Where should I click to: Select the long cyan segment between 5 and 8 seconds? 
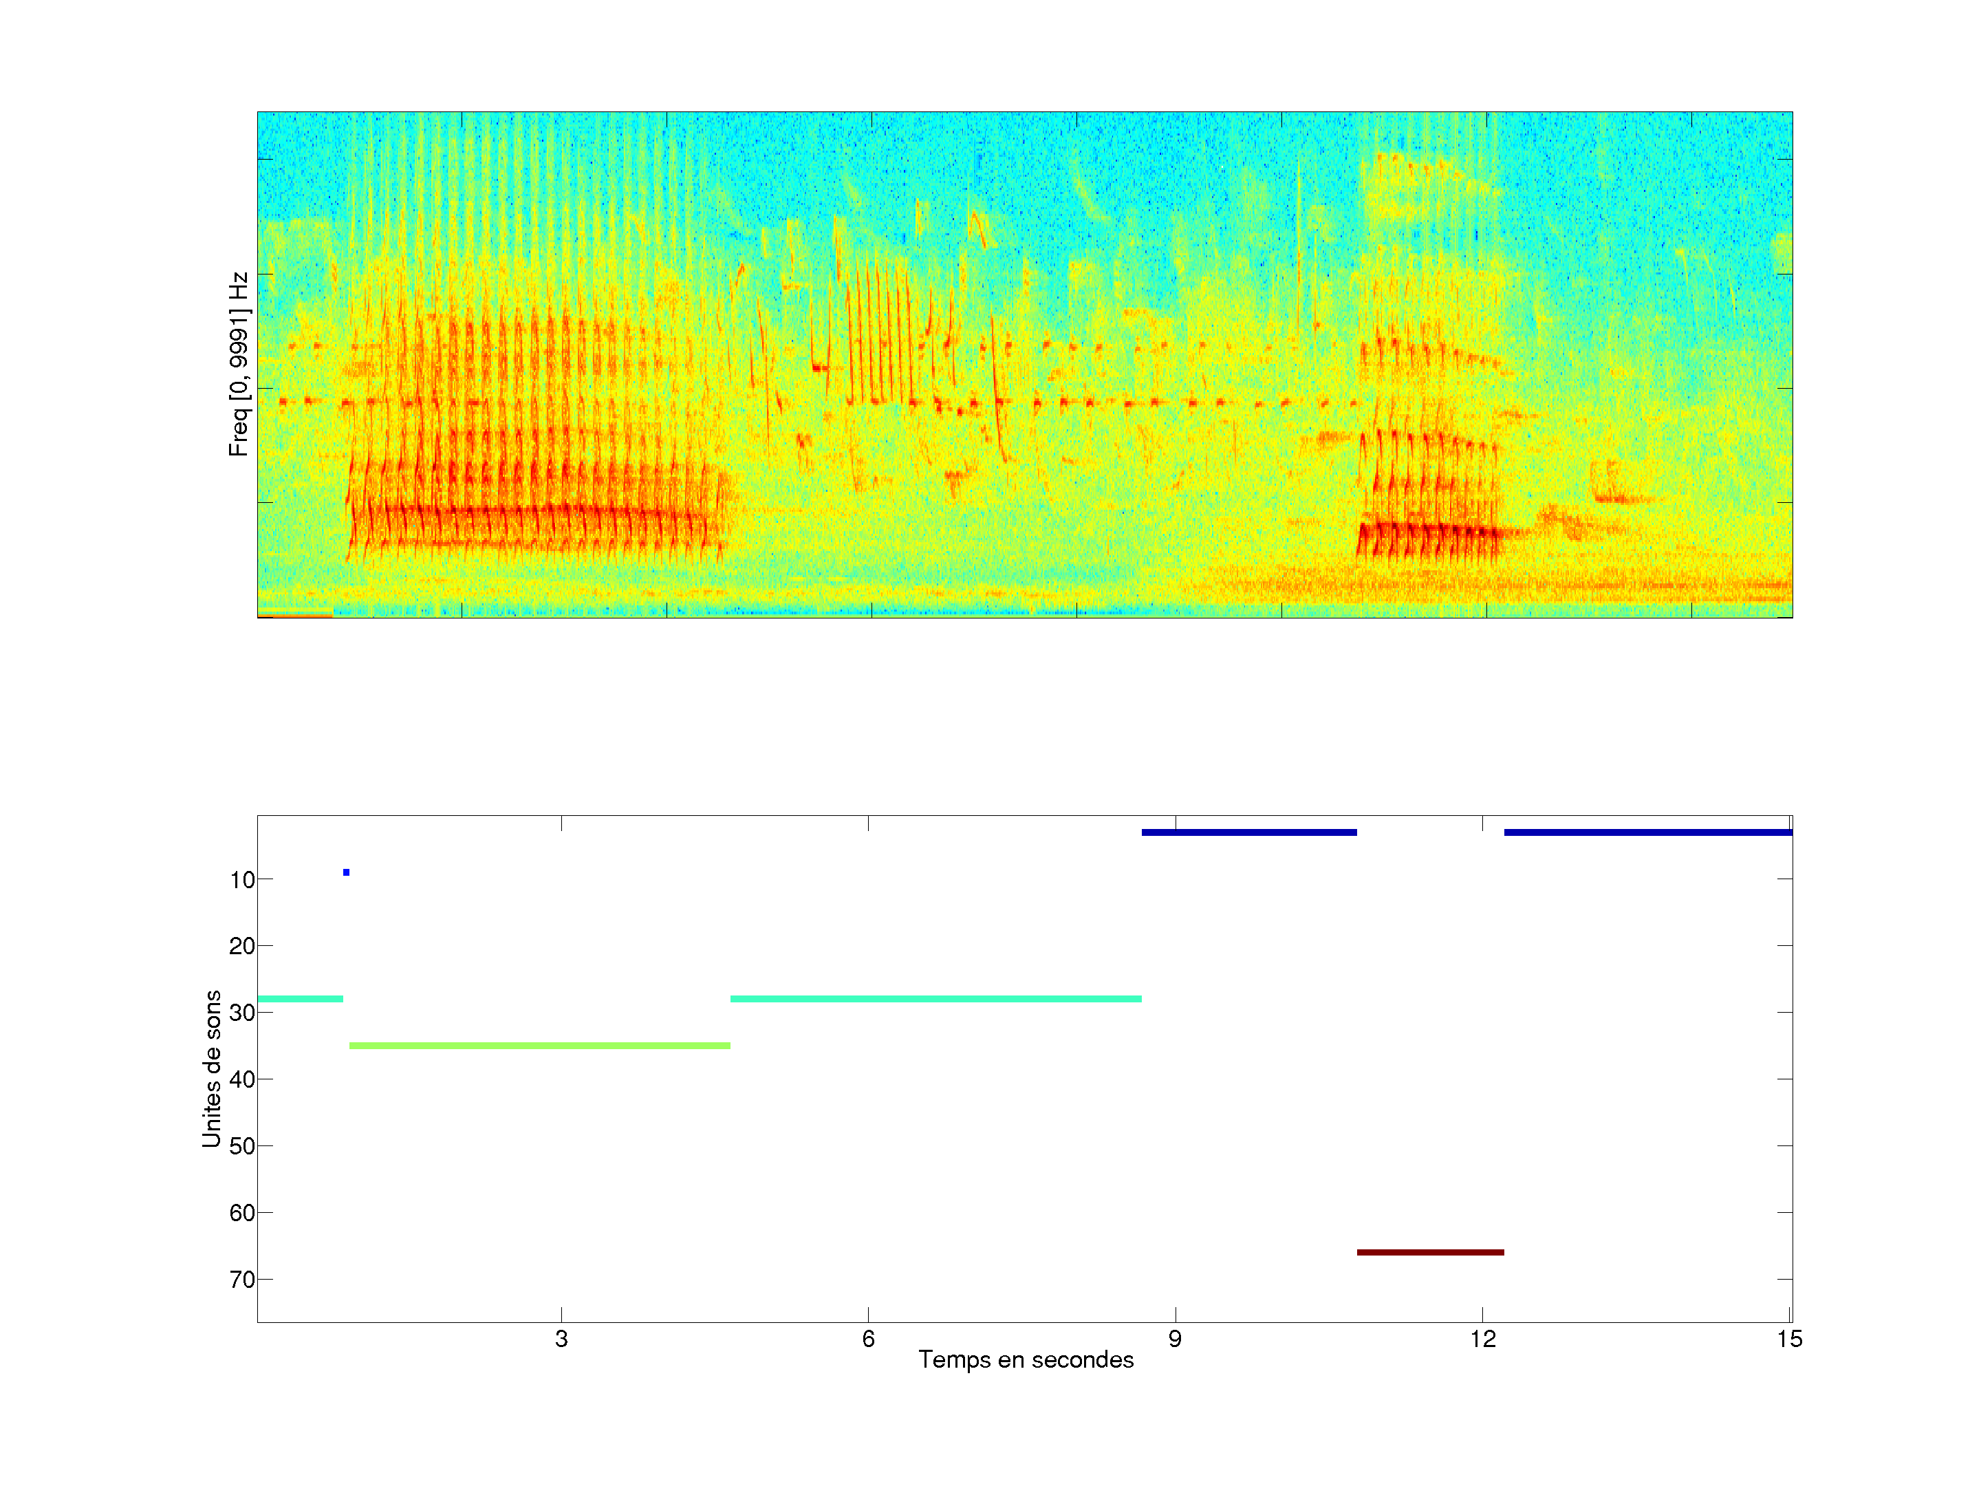coord(935,999)
